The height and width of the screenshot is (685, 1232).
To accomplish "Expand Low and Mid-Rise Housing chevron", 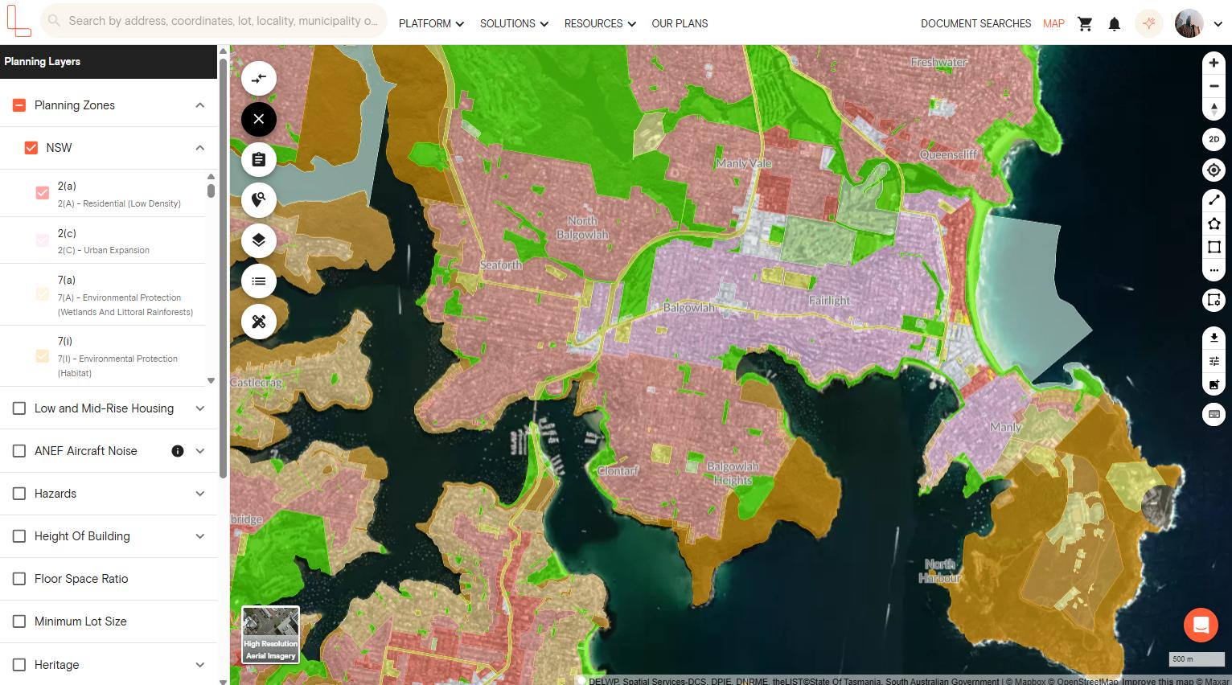I will tap(200, 408).
